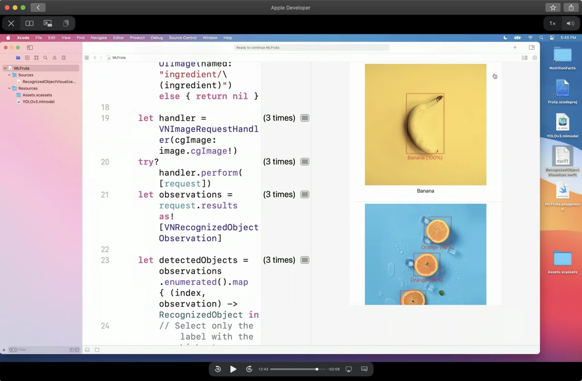582x381 pixels.
Task: Go back in Apple Developer window
Action: pyautogui.click(x=38, y=8)
